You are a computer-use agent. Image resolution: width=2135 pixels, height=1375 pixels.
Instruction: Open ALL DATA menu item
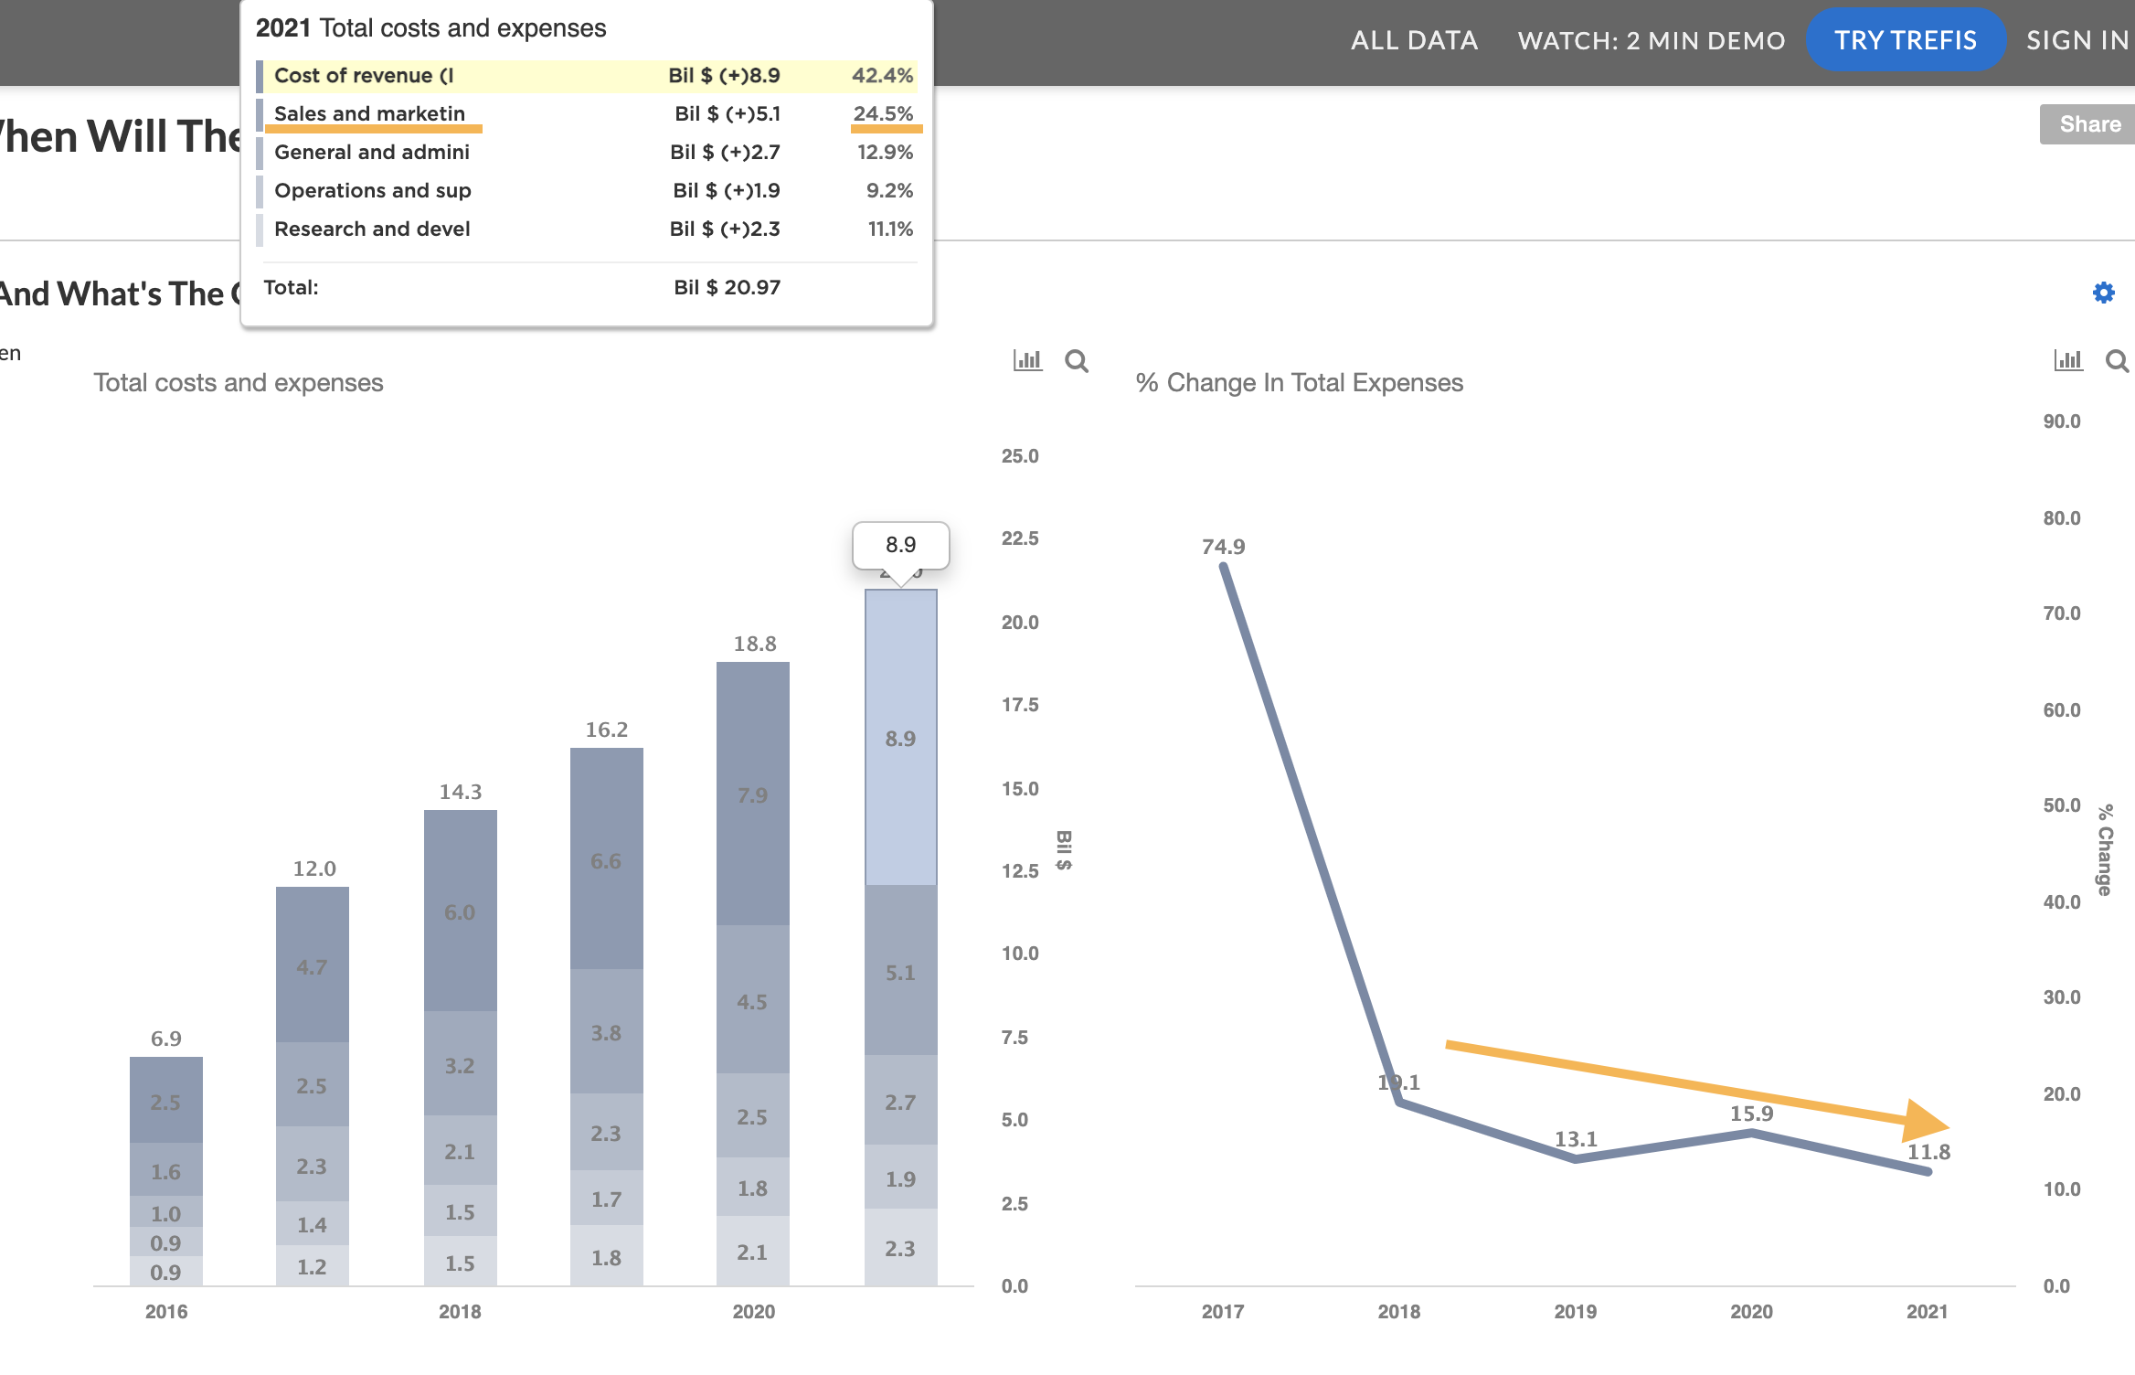click(1414, 40)
